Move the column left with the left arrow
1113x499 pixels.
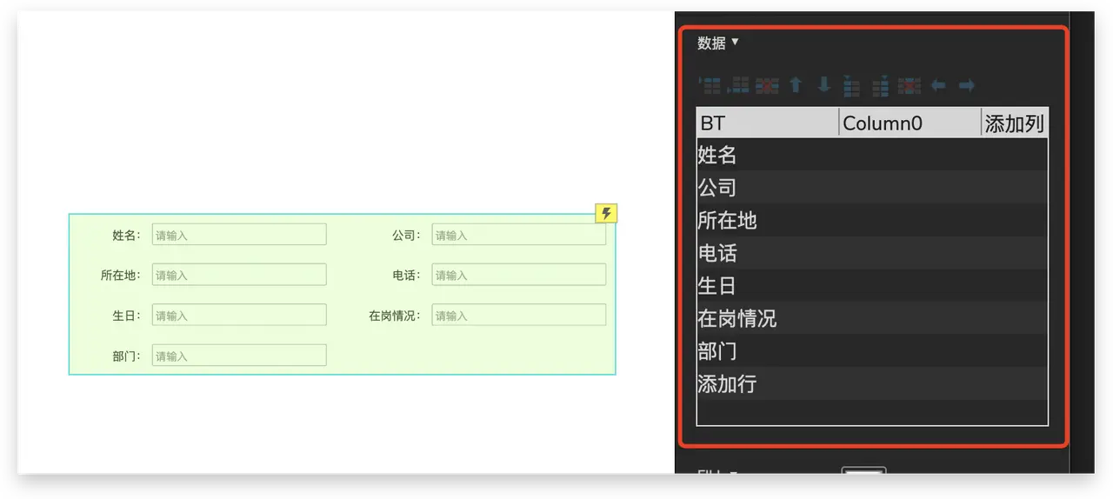point(938,85)
